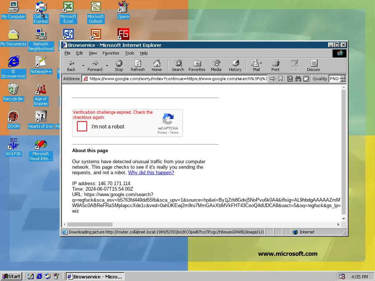Viewport: 375px width, 281px height.
Task: Go back with the Back toolbar button
Action: (x=71, y=66)
